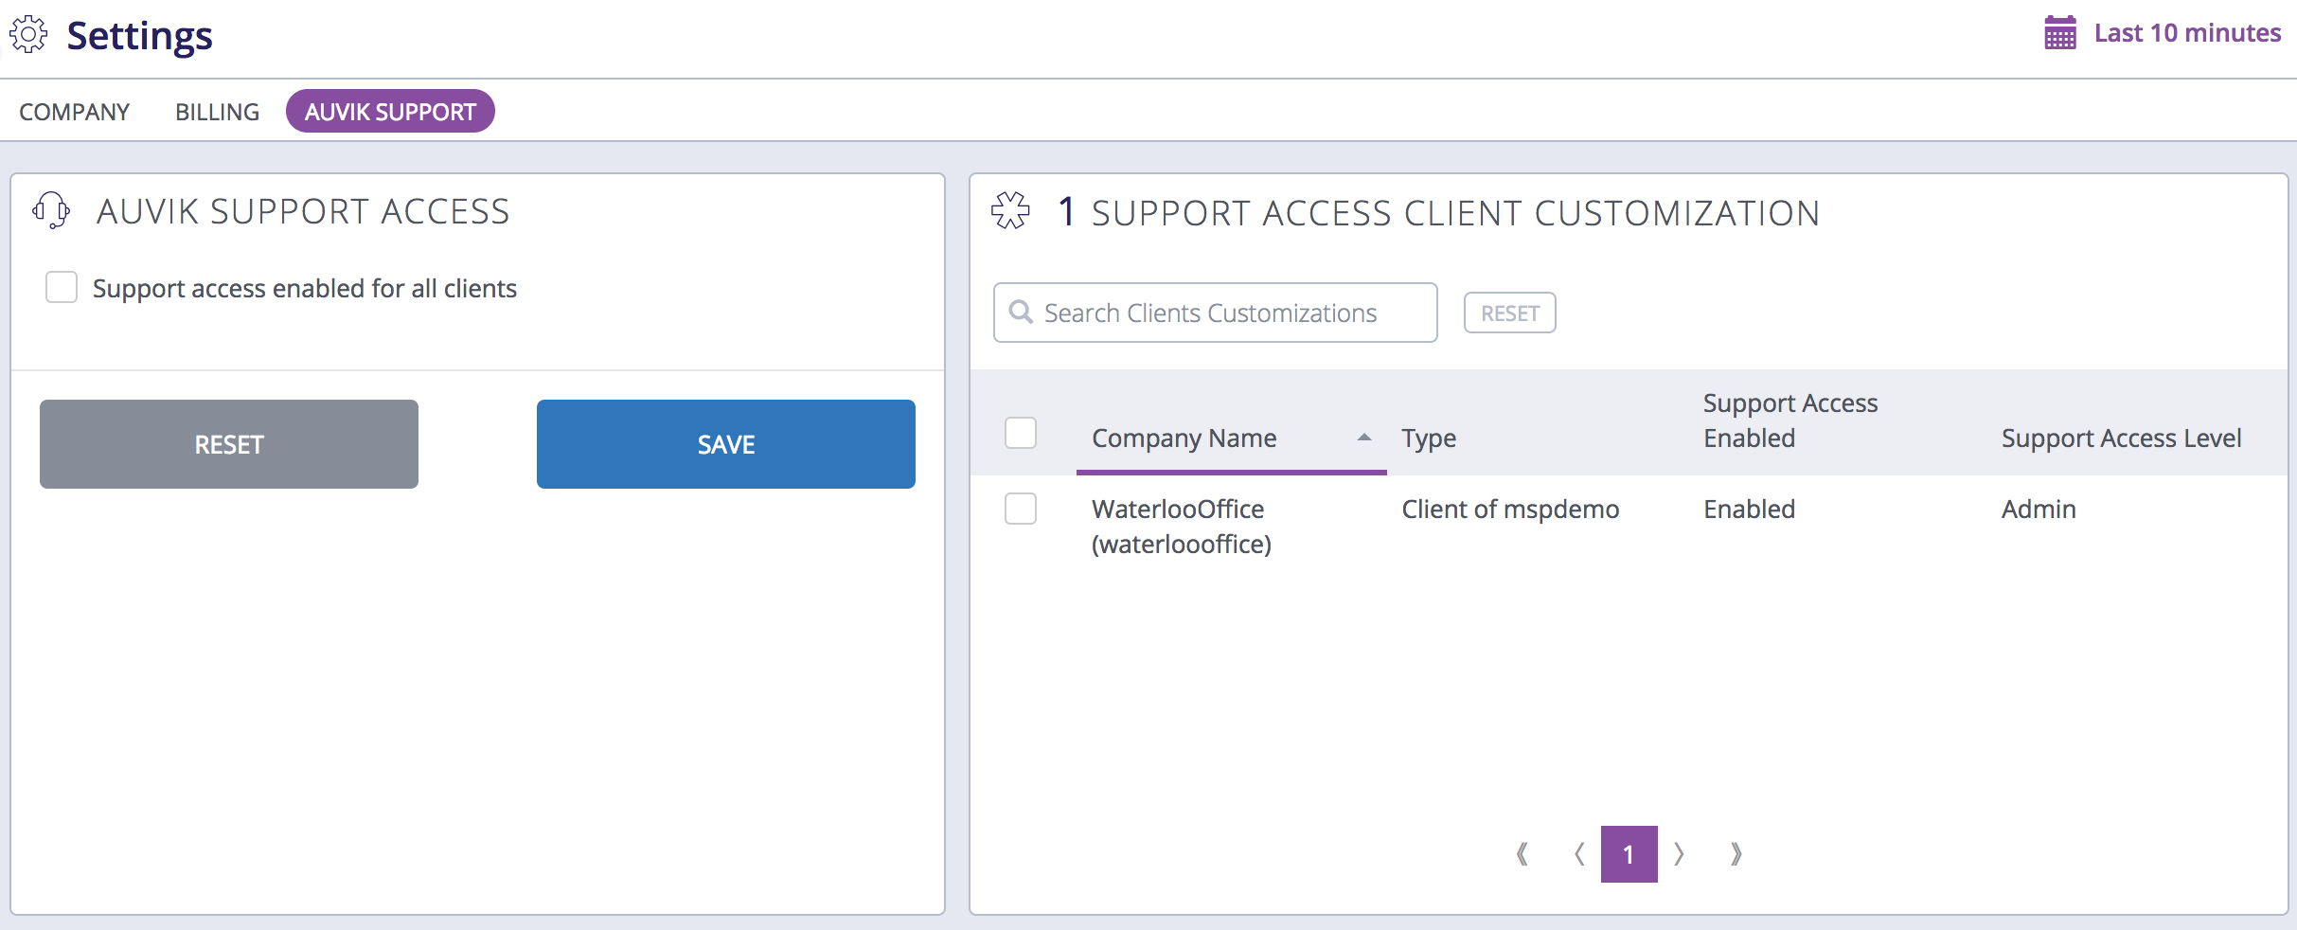This screenshot has height=930, width=2297.
Task: Click the support icon beside Support Access Client Customization
Action: tap(1012, 210)
